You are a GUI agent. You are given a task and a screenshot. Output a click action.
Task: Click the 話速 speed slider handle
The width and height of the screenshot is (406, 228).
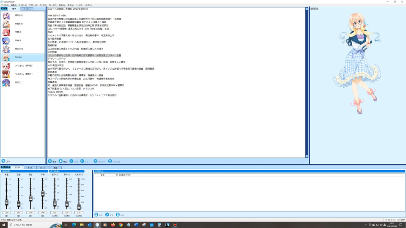(18, 204)
